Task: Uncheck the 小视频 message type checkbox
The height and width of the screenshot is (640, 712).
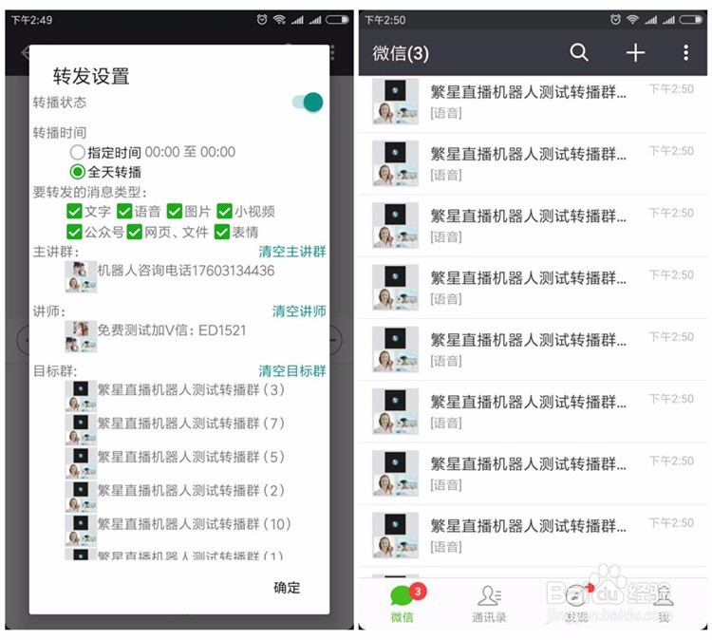Action: [x=224, y=211]
